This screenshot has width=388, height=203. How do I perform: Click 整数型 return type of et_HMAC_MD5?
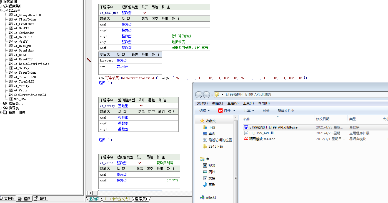tap(126, 13)
